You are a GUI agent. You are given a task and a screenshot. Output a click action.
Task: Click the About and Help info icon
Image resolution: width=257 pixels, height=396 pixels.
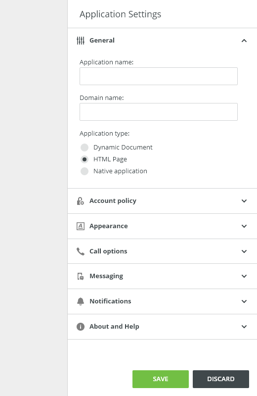point(81,327)
